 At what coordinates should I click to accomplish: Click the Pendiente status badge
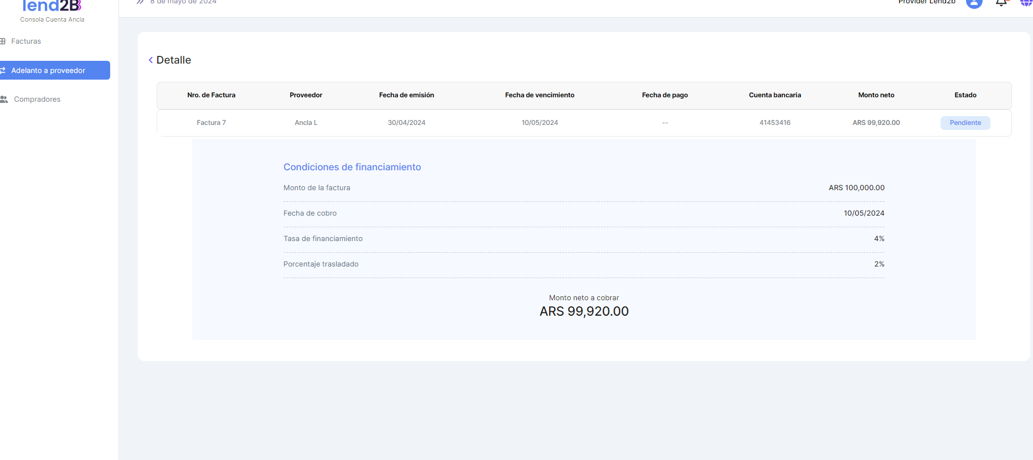pos(965,123)
